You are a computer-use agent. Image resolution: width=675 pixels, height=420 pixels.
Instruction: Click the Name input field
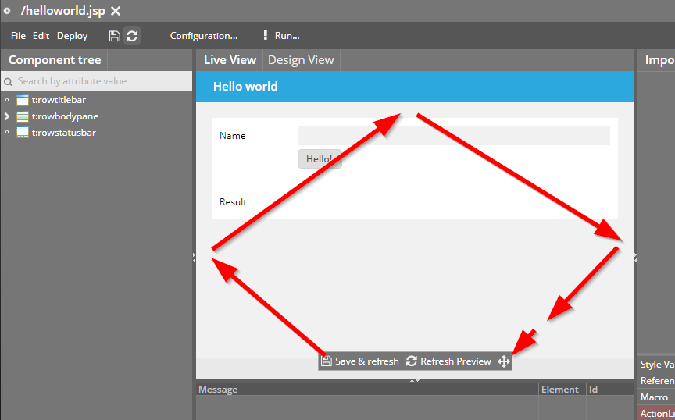coord(453,136)
